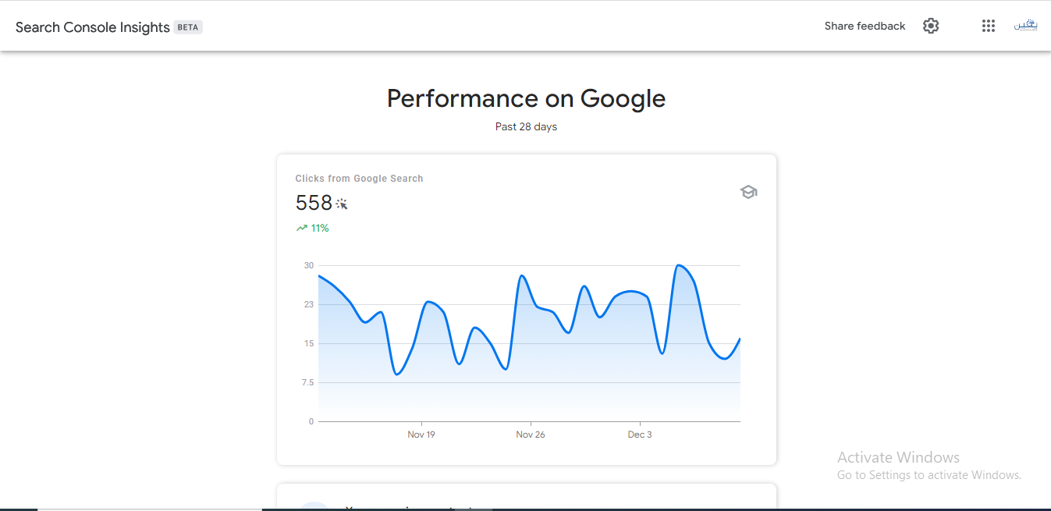Click the partially visible card below chart
Screen dimensions: 1051x511
click(527, 497)
